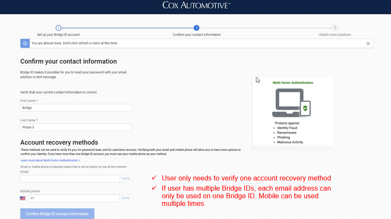Image resolution: width=391 pixels, height=219 pixels.
Task: Click step 2 circle in progress tracker
Action: pos(197,28)
